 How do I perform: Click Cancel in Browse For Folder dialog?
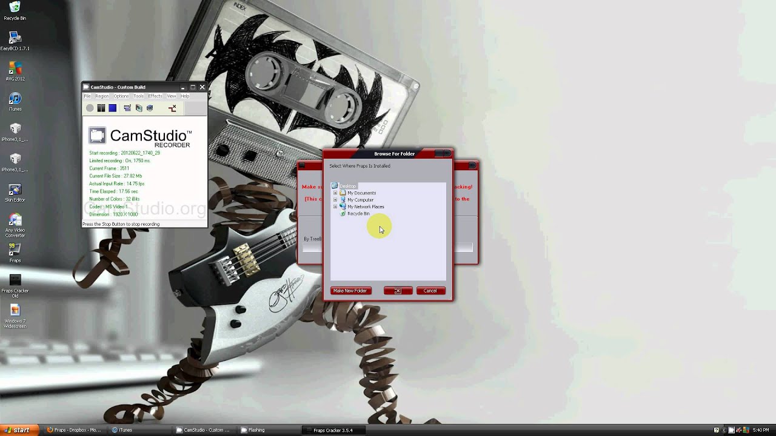pyautogui.click(x=430, y=291)
